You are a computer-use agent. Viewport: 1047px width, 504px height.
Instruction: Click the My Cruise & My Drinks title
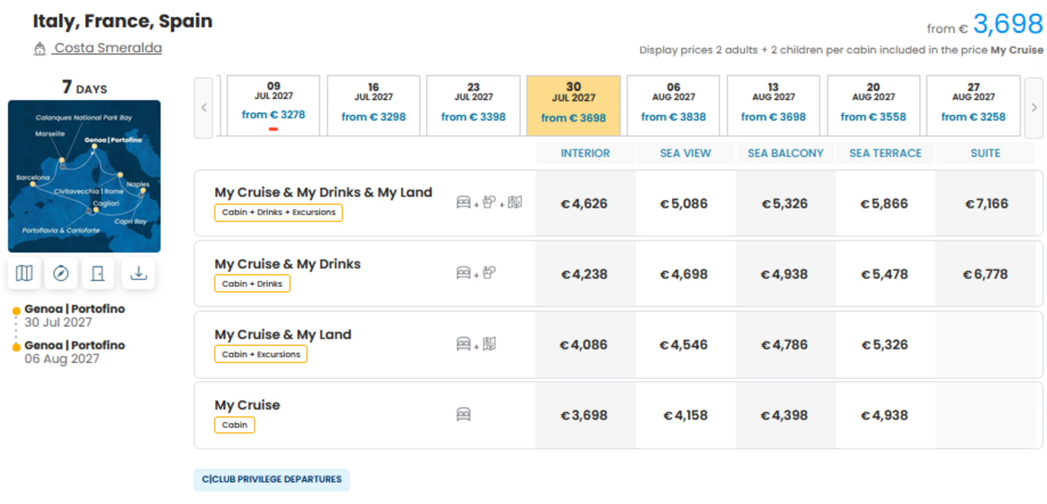tap(287, 264)
